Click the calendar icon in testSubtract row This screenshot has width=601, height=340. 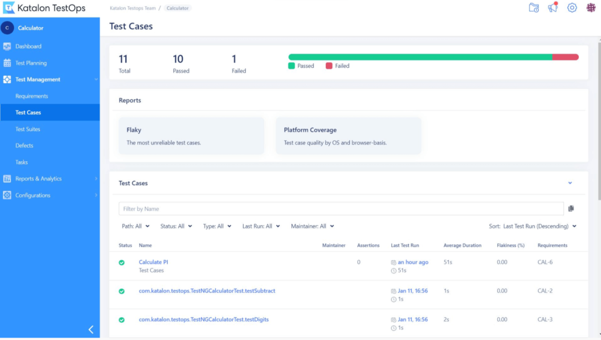(393, 291)
